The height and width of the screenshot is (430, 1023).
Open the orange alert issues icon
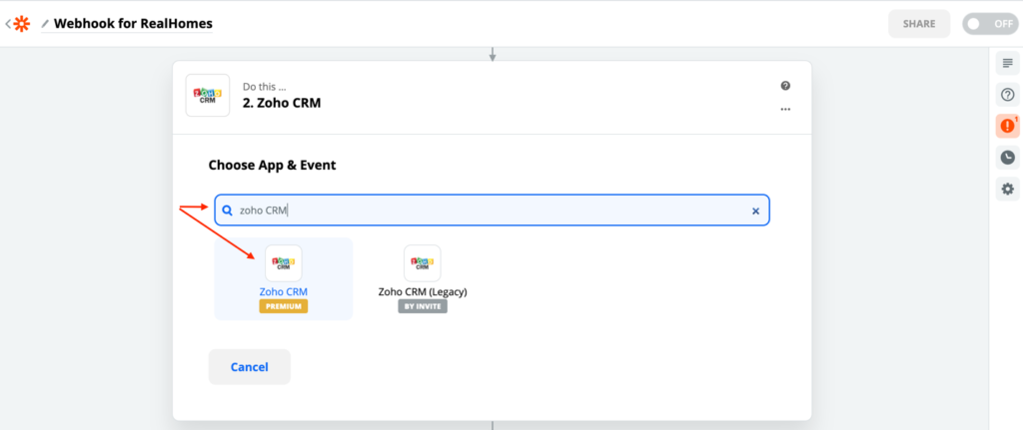(x=1007, y=126)
